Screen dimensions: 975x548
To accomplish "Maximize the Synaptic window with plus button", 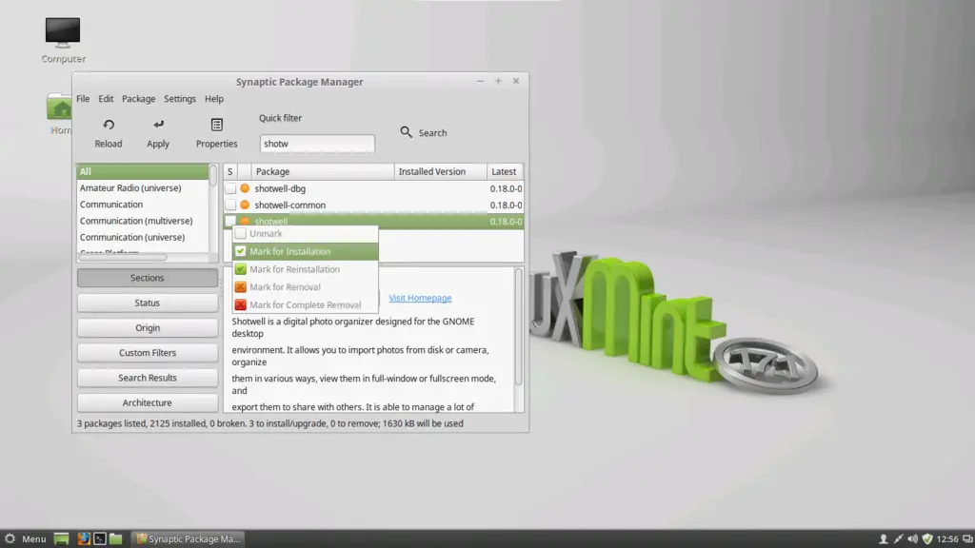I will pyautogui.click(x=498, y=81).
